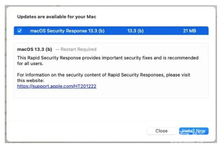Click the empty strip beneath the selected update row
The image size is (221, 147).
pyautogui.click(x=111, y=37)
